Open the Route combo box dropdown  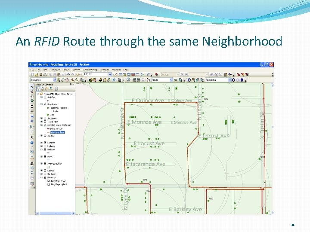click(x=171, y=80)
